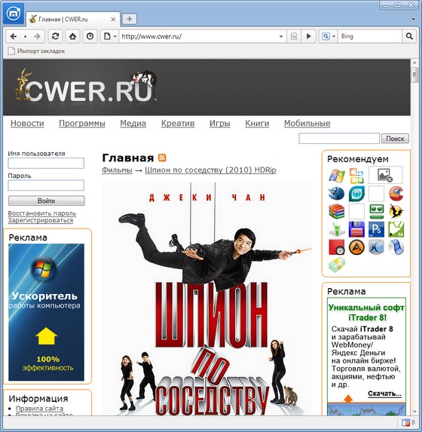Open the WinRAR books icon
Screen dimensions: 422x432
click(x=337, y=211)
